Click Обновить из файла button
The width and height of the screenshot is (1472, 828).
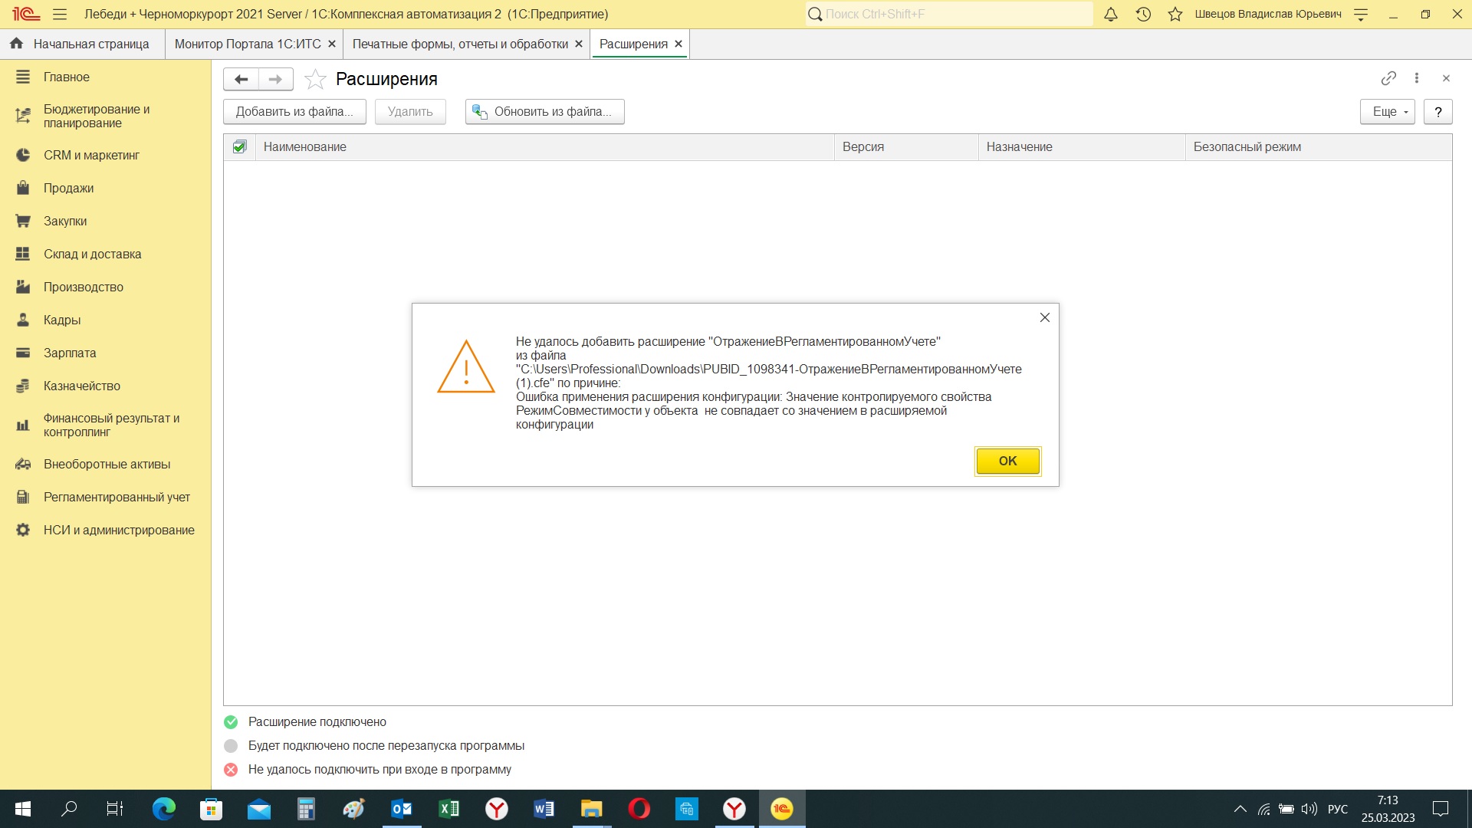pos(544,111)
